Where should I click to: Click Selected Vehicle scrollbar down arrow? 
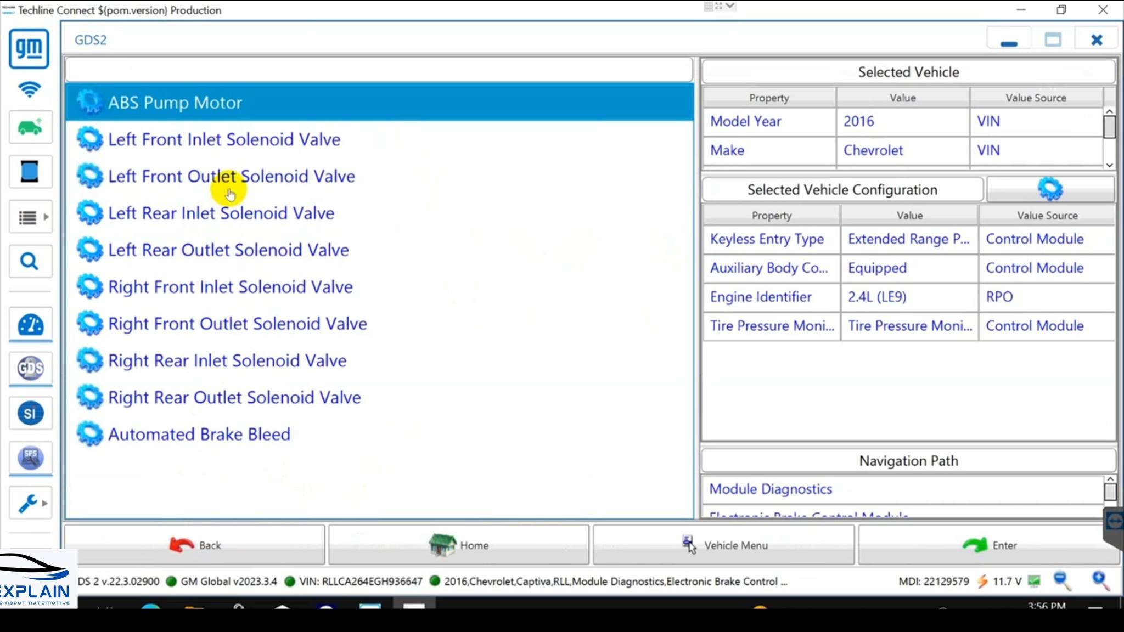(x=1109, y=165)
